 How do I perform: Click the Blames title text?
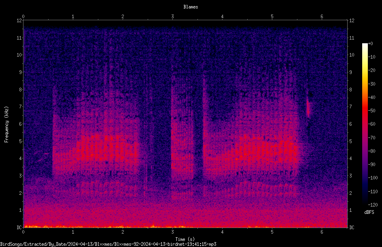[191, 7]
